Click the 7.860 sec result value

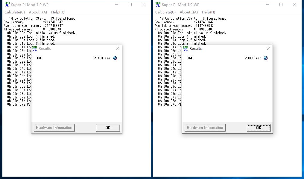[x=253, y=58]
